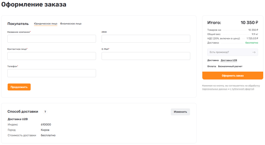Apply promo code with the arrow icon
This screenshot has height=145, width=265.
click(254, 52)
